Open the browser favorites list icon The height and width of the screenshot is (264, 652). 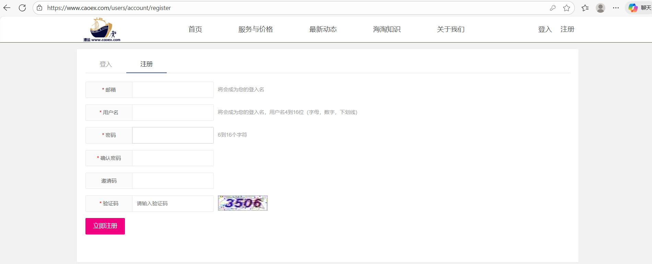coord(585,8)
